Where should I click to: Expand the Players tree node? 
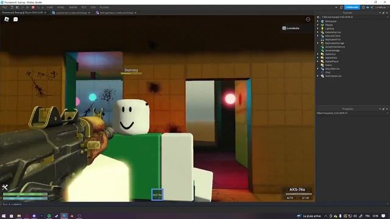318,25
